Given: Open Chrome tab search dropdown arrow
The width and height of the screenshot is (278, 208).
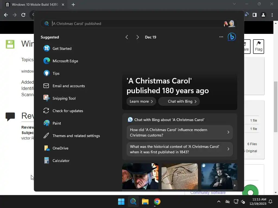Looking at the screenshot, I should point(234,4).
